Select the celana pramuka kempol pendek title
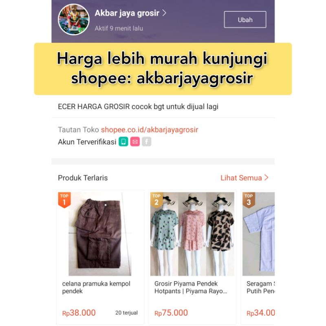Screen dimensions: 326x326 96,287
